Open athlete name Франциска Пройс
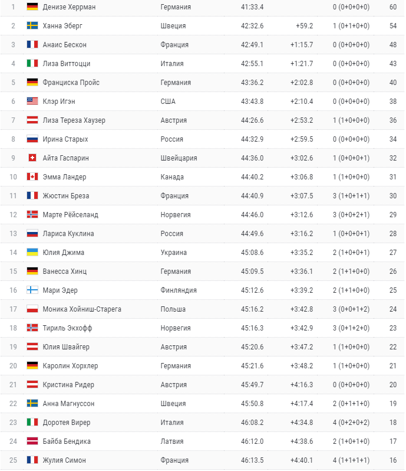 71,83
